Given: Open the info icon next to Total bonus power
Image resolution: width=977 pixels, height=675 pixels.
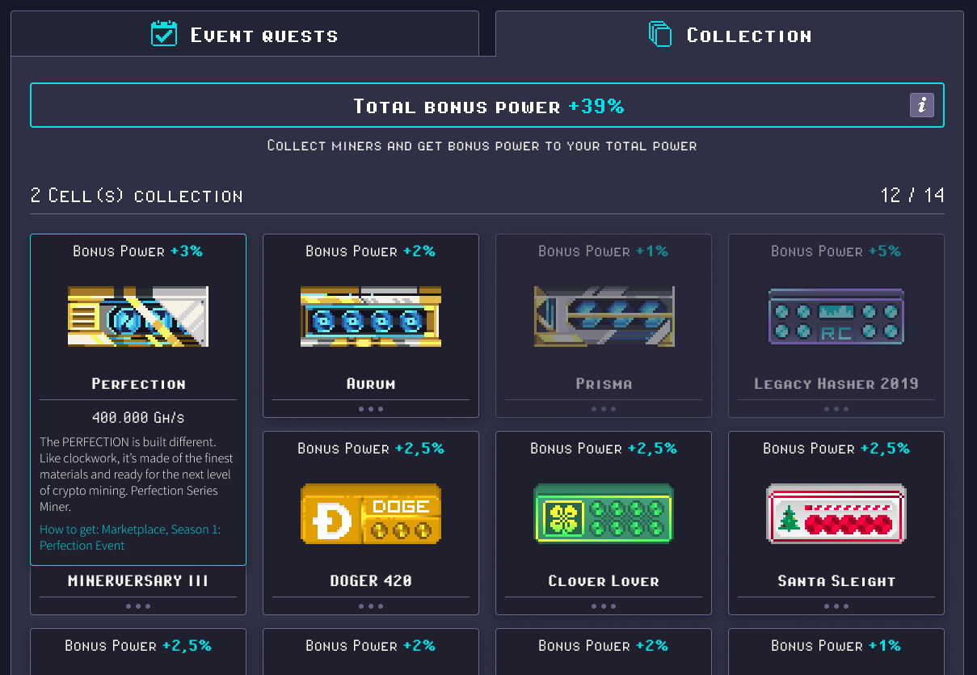Looking at the screenshot, I should coord(921,104).
